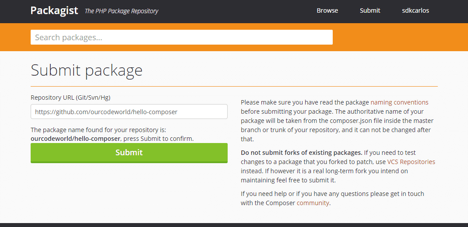Click the 'If you need help' paragraph
468x227 pixels.
[332, 194]
